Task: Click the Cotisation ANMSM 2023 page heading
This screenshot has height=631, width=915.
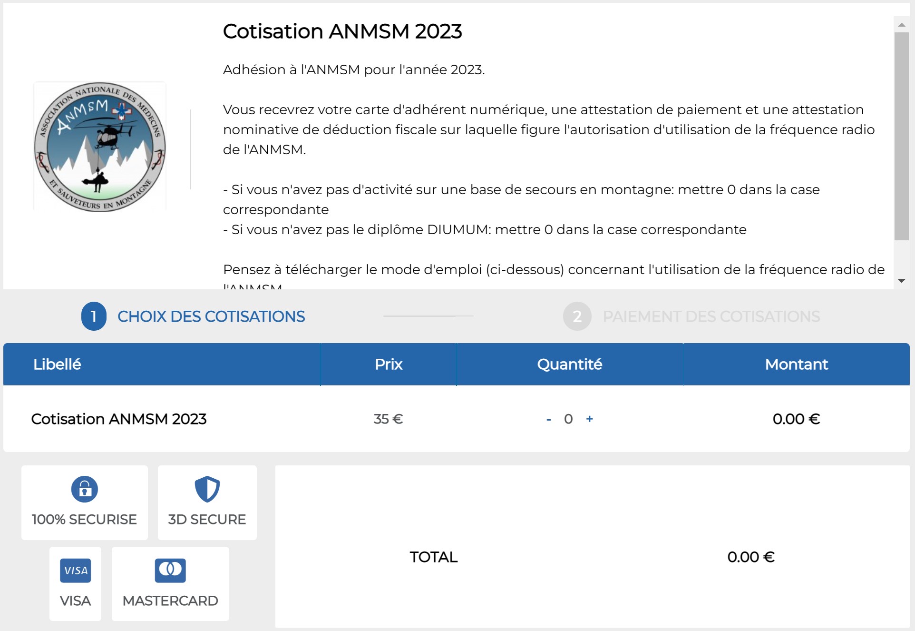Action: coord(342,31)
